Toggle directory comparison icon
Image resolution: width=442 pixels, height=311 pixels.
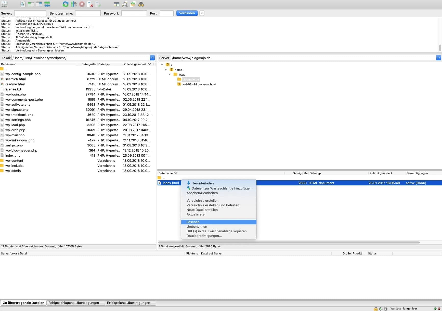point(125,4)
